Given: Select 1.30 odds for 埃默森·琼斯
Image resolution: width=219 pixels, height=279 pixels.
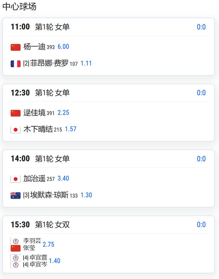Looking at the screenshot, I should [86, 195].
